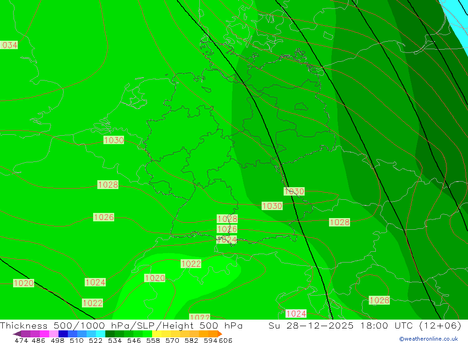Image resolution: width=468 pixels, height=343 pixels.
Task: Click the partially cut '034' pressure label
Action: (x=9, y=45)
